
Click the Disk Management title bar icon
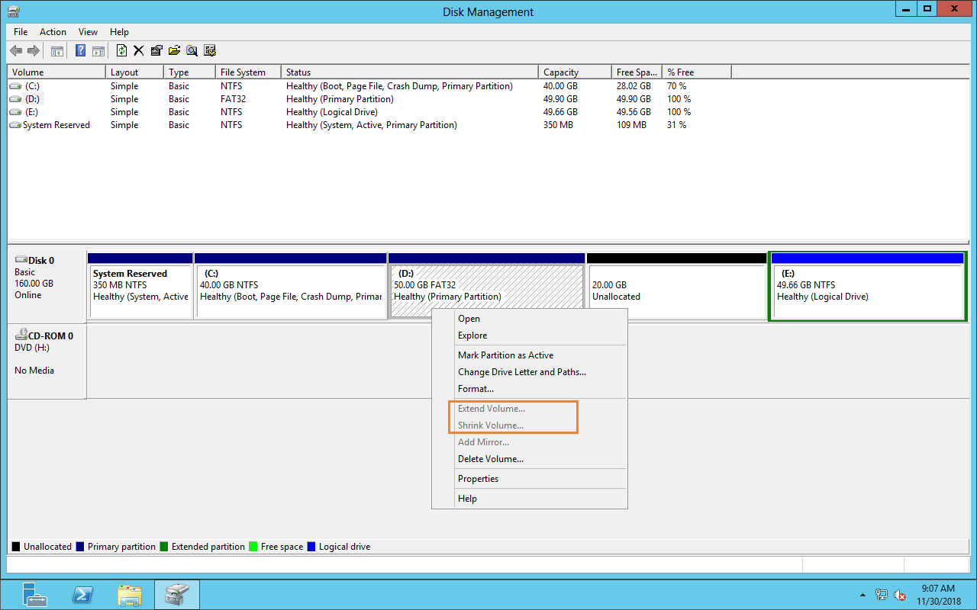pos(13,11)
